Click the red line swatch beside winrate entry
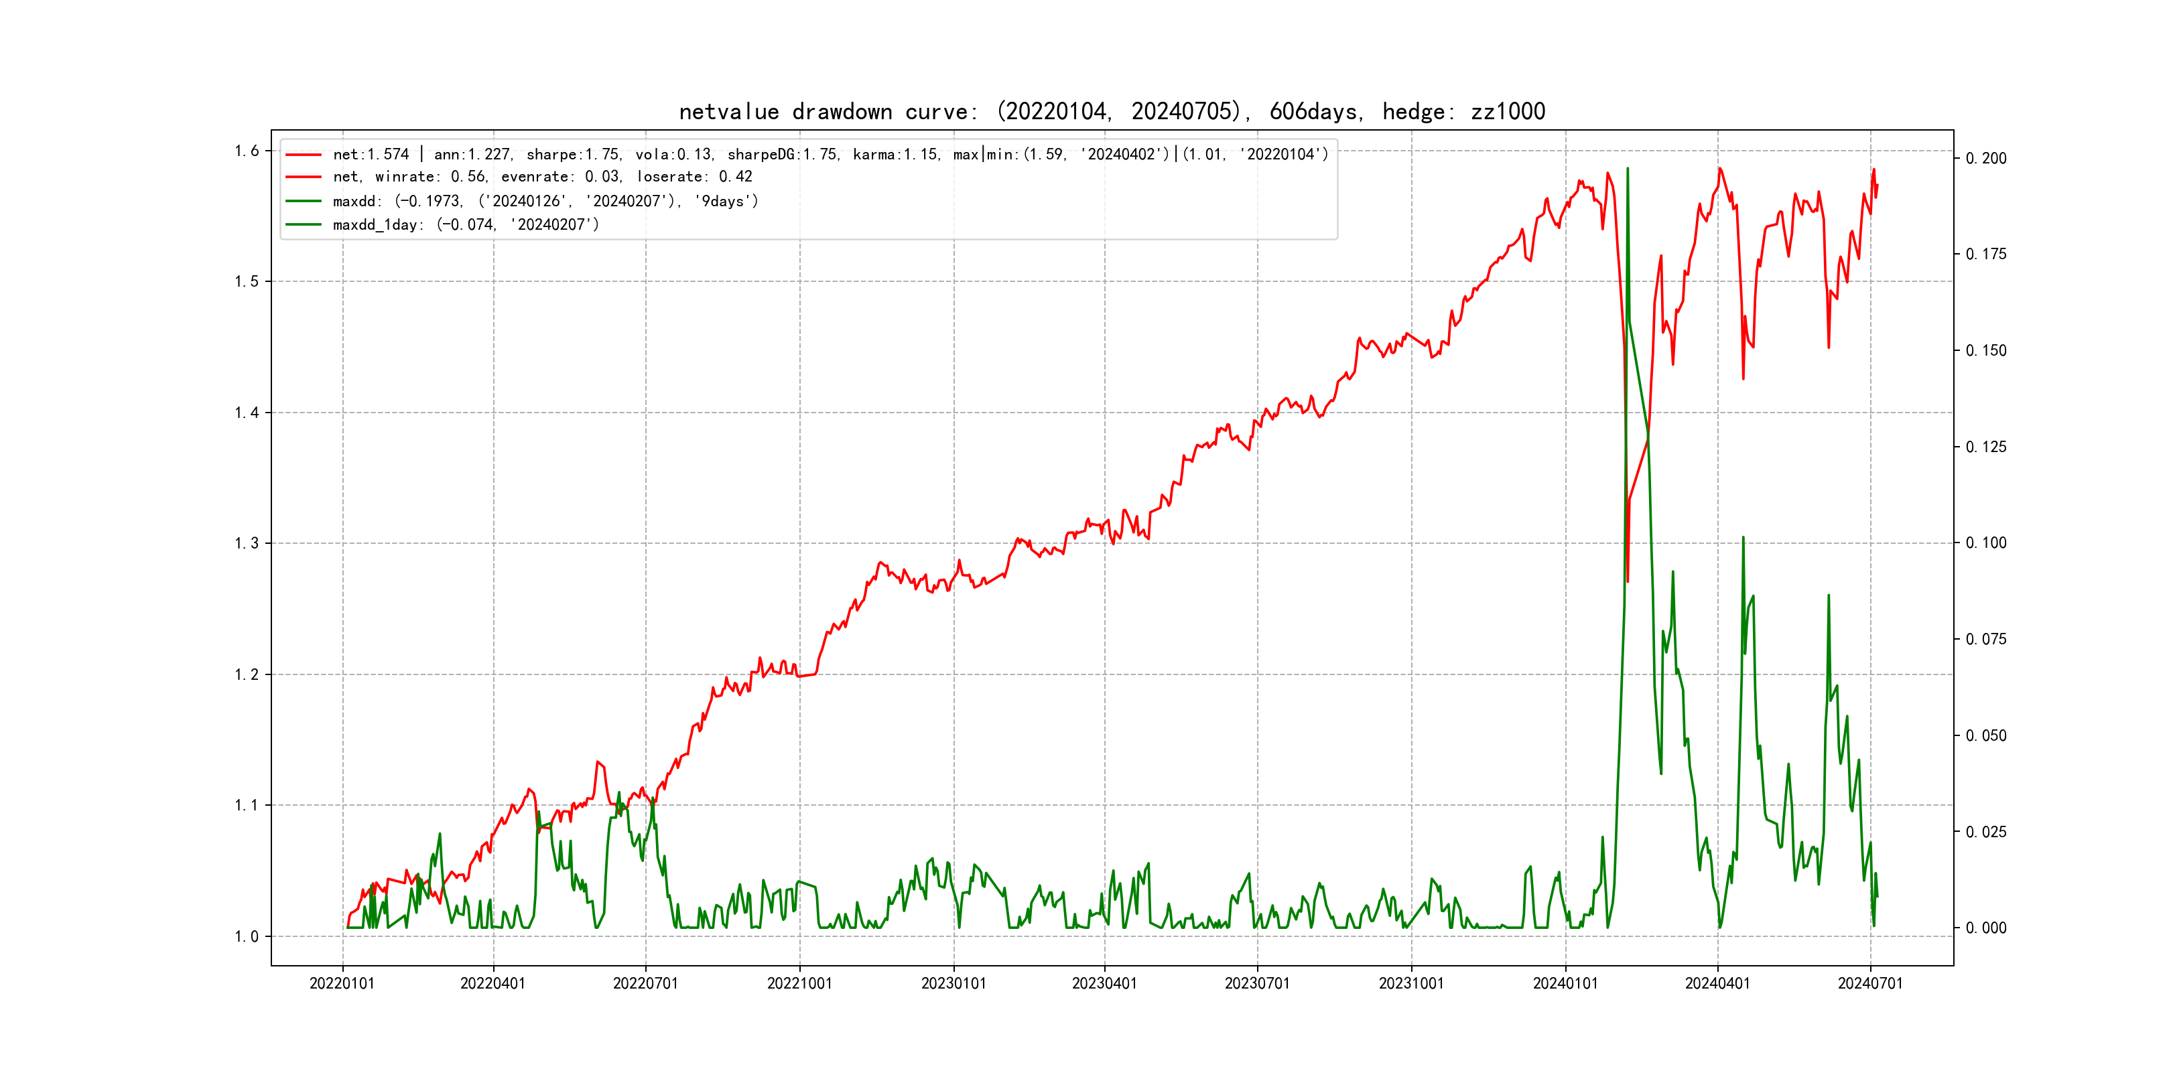Image resolution: width=2171 pixels, height=1085 pixels. coord(304,177)
